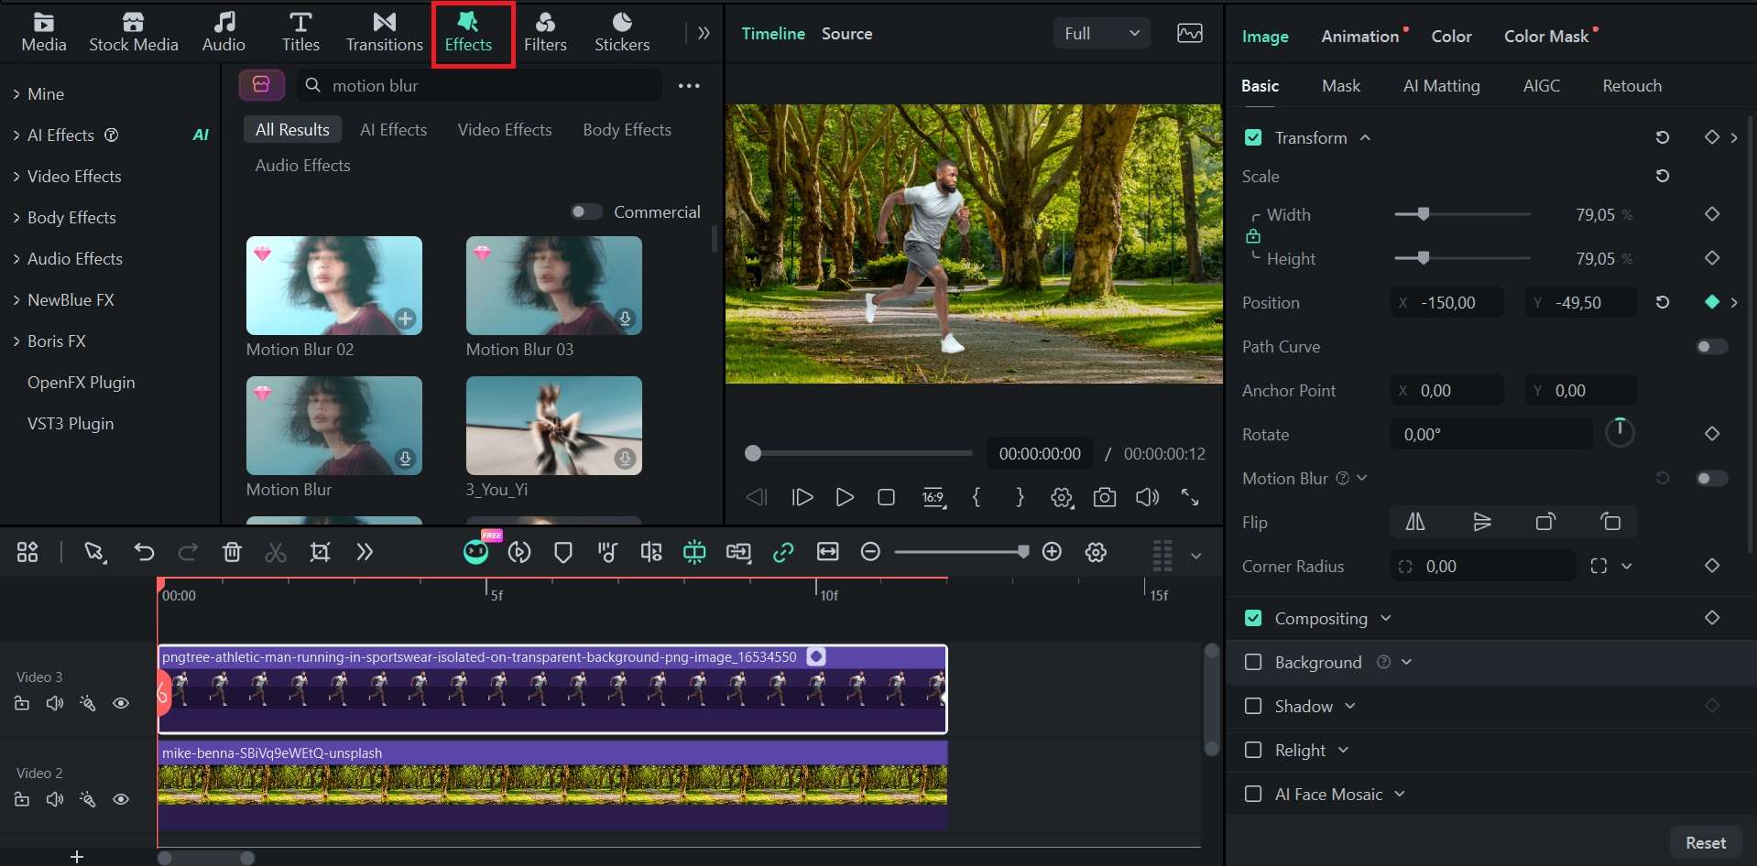Open the scopes waveform icon beside Full
This screenshot has width=1757, height=866.
click(x=1190, y=34)
